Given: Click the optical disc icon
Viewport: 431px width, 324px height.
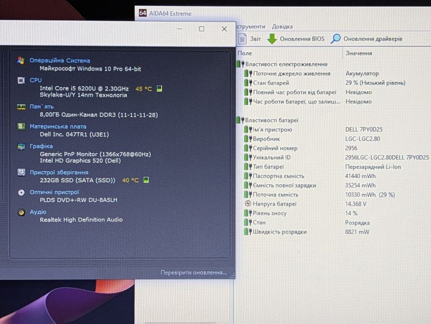Looking at the screenshot, I should pos(21,192).
